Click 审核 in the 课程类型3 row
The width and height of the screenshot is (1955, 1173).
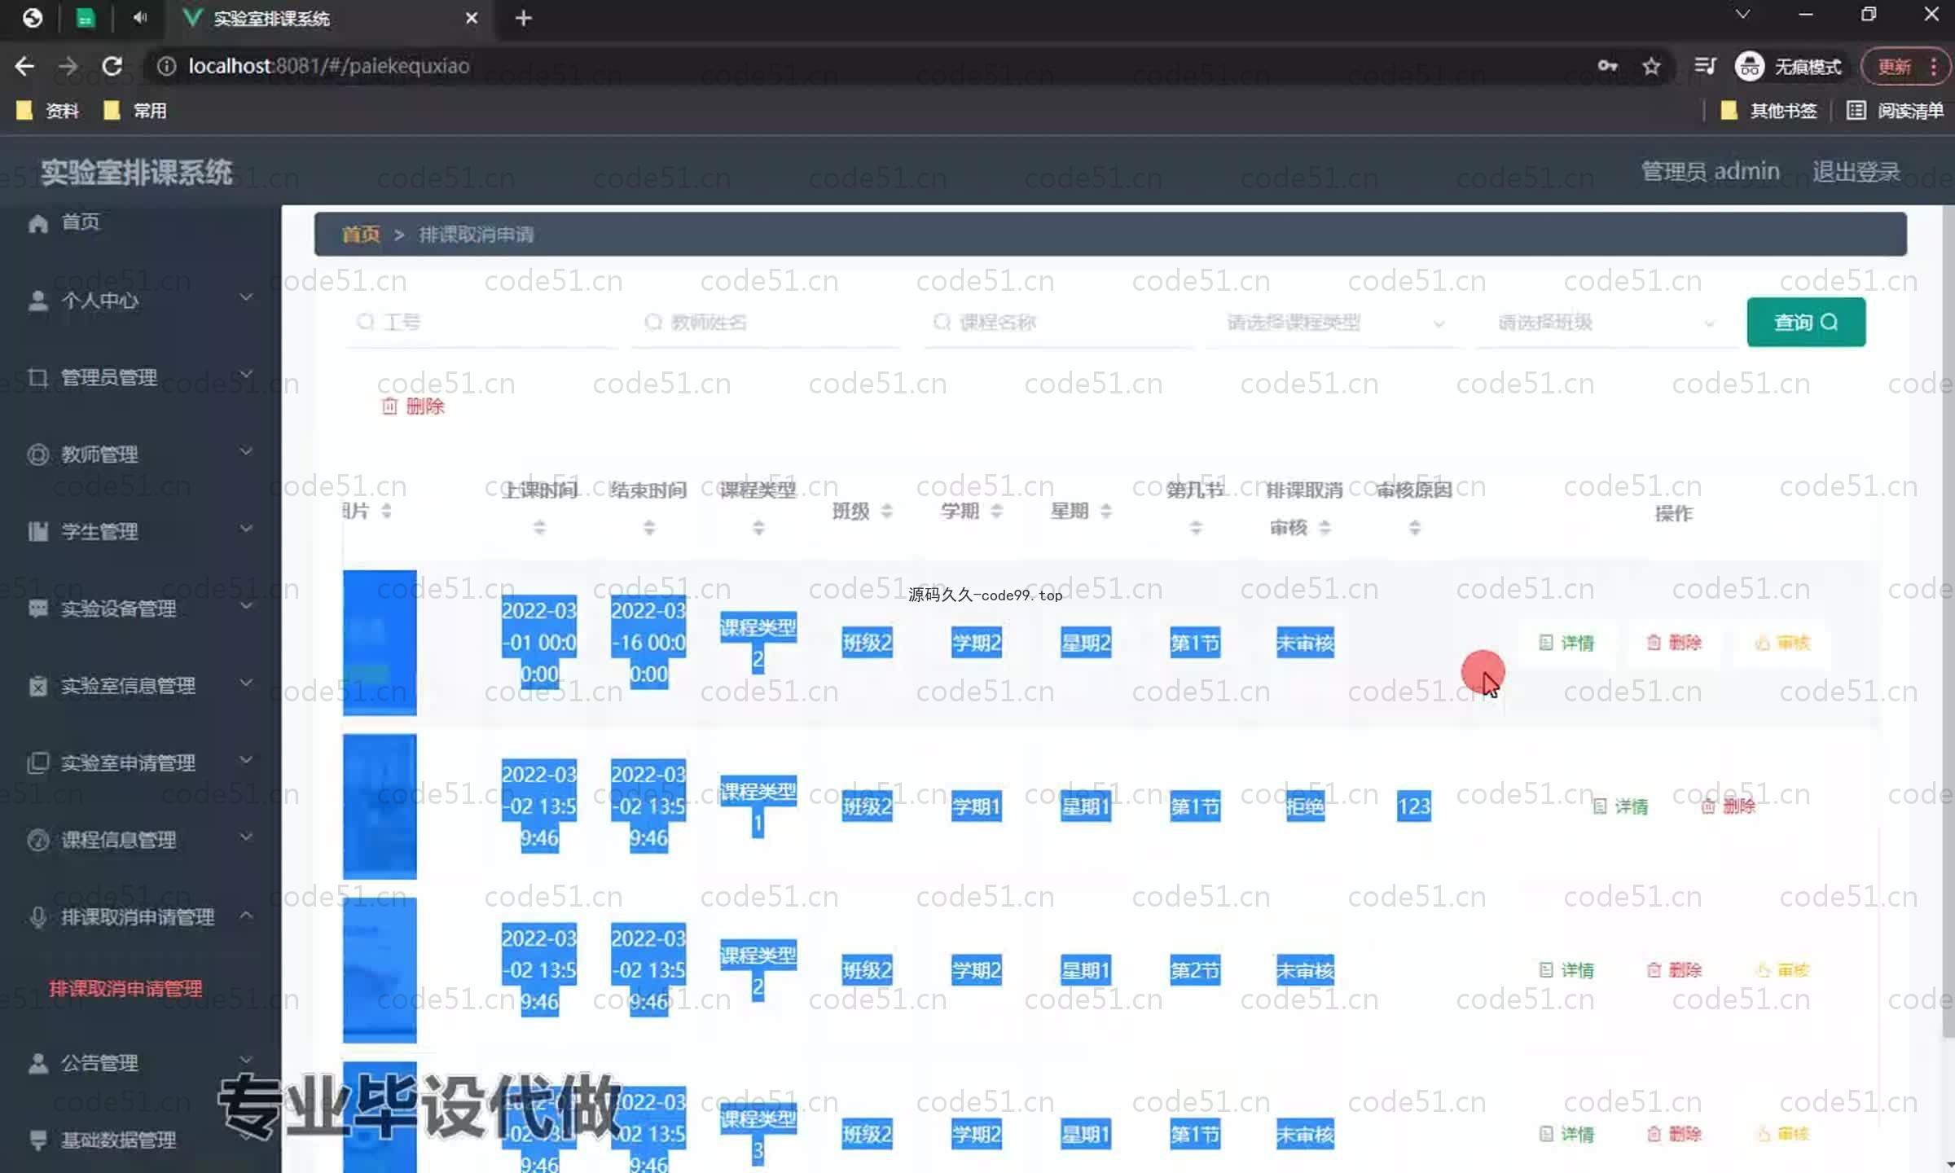1782,1134
